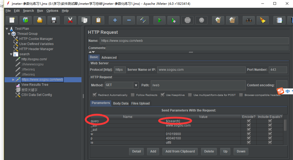Start the test with green play icon
The width and height of the screenshot is (293, 160).
pyautogui.click(x=160, y=20)
